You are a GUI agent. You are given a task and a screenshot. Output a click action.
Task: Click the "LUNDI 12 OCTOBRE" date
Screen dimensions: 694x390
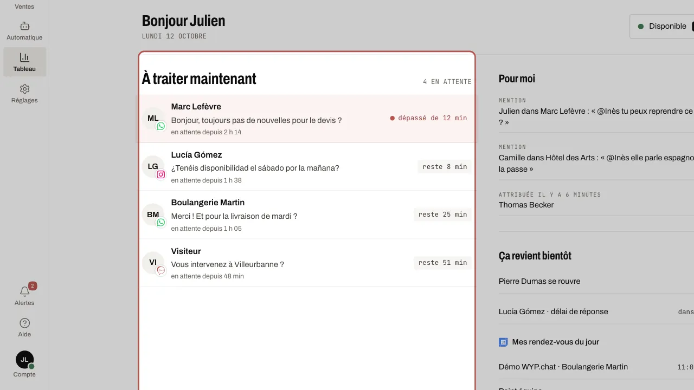[x=174, y=36]
